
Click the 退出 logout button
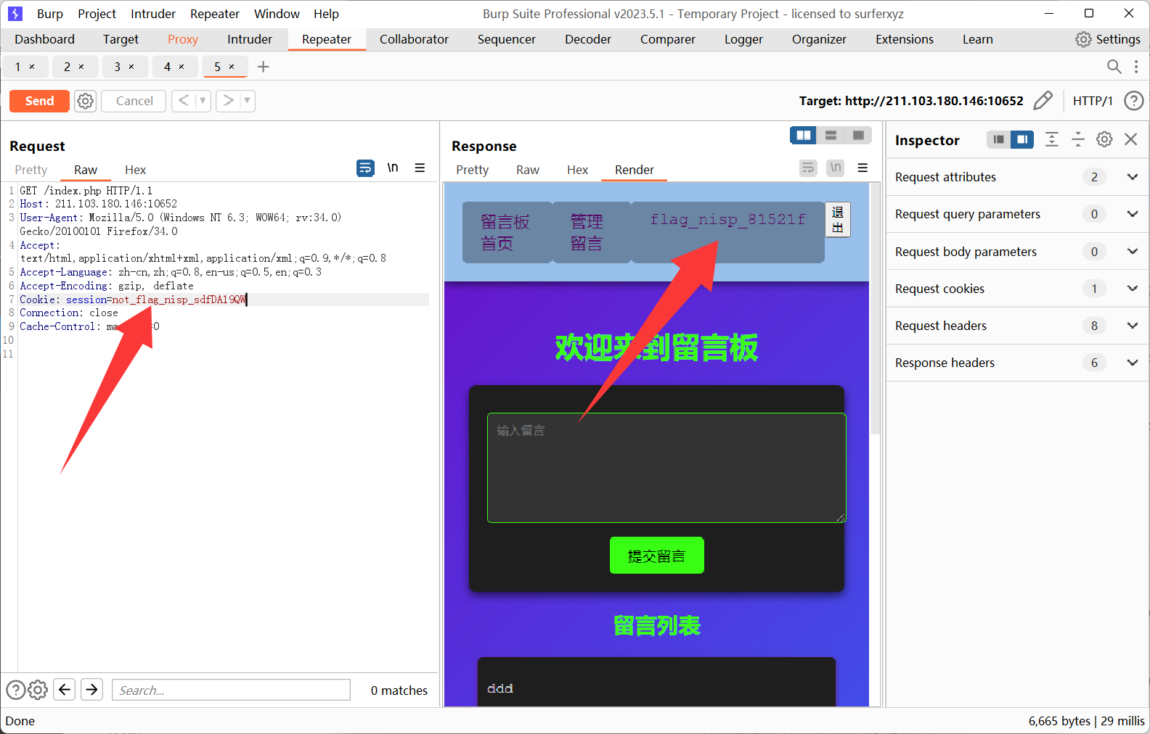point(837,220)
